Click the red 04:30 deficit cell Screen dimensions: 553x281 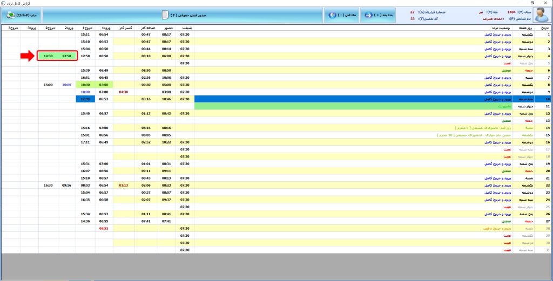pyautogui.click(x=123, y=92)
